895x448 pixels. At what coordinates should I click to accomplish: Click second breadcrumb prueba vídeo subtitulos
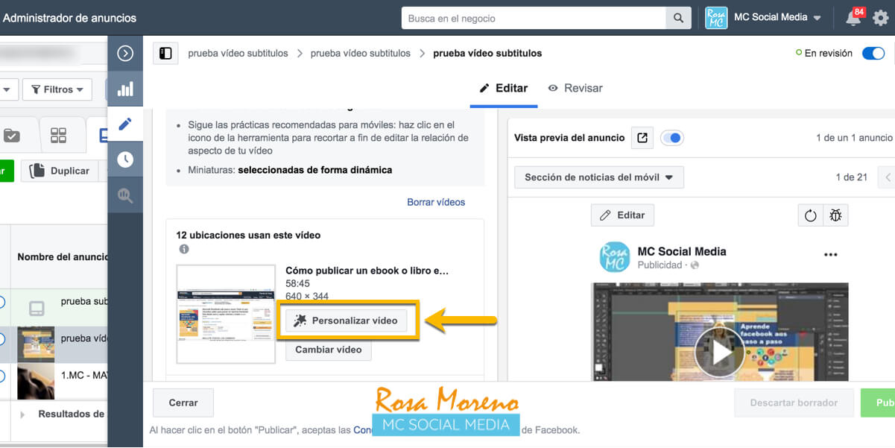pyautogui.click(x=361, y=53)
